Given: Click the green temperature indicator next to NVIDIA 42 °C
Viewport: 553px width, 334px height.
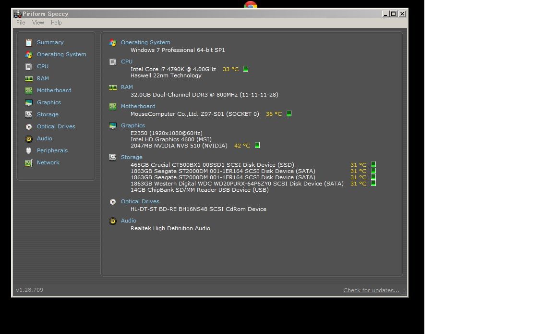Looking at the screenshot, I should [x=257, y=146].
